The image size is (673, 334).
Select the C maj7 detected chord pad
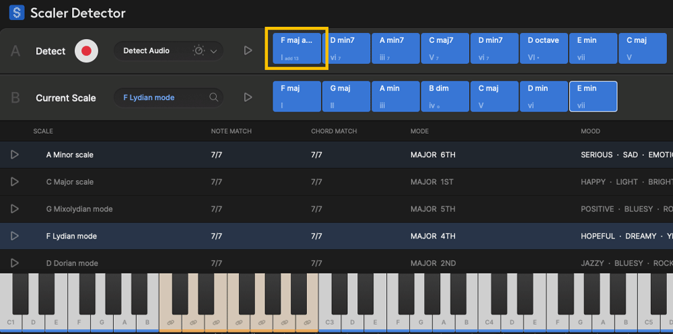click(445, 48)
